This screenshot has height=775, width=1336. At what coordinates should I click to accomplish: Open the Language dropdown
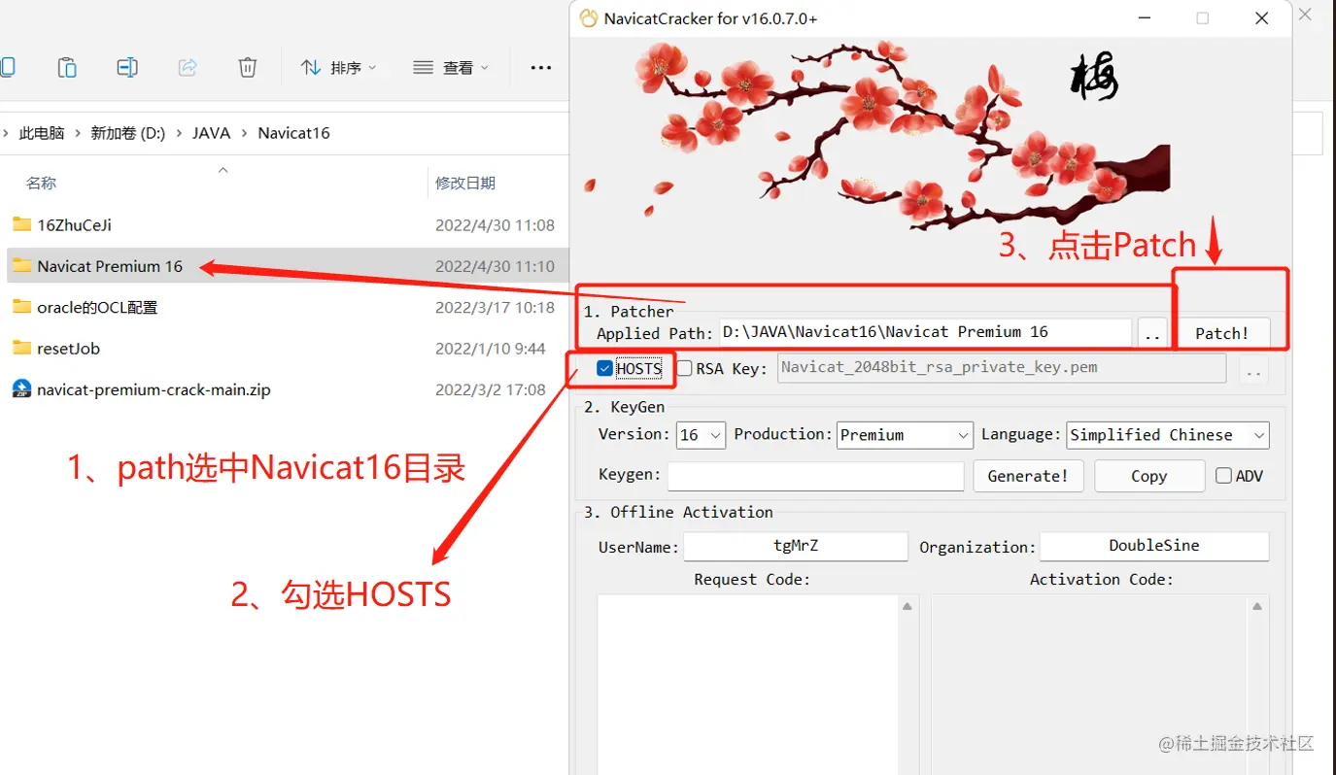[1168, 435]
